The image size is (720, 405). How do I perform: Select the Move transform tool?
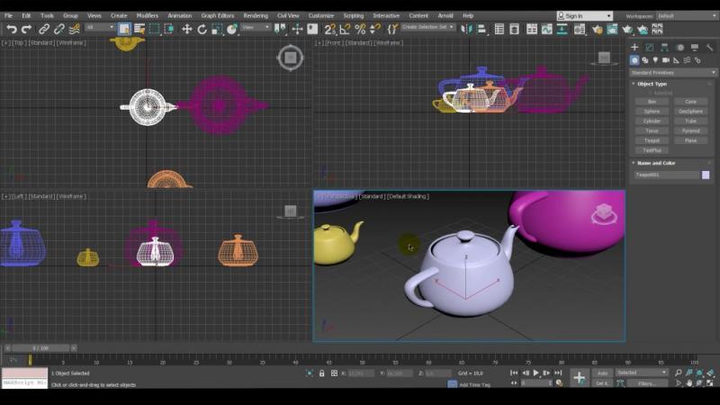(x=186, y=29)
